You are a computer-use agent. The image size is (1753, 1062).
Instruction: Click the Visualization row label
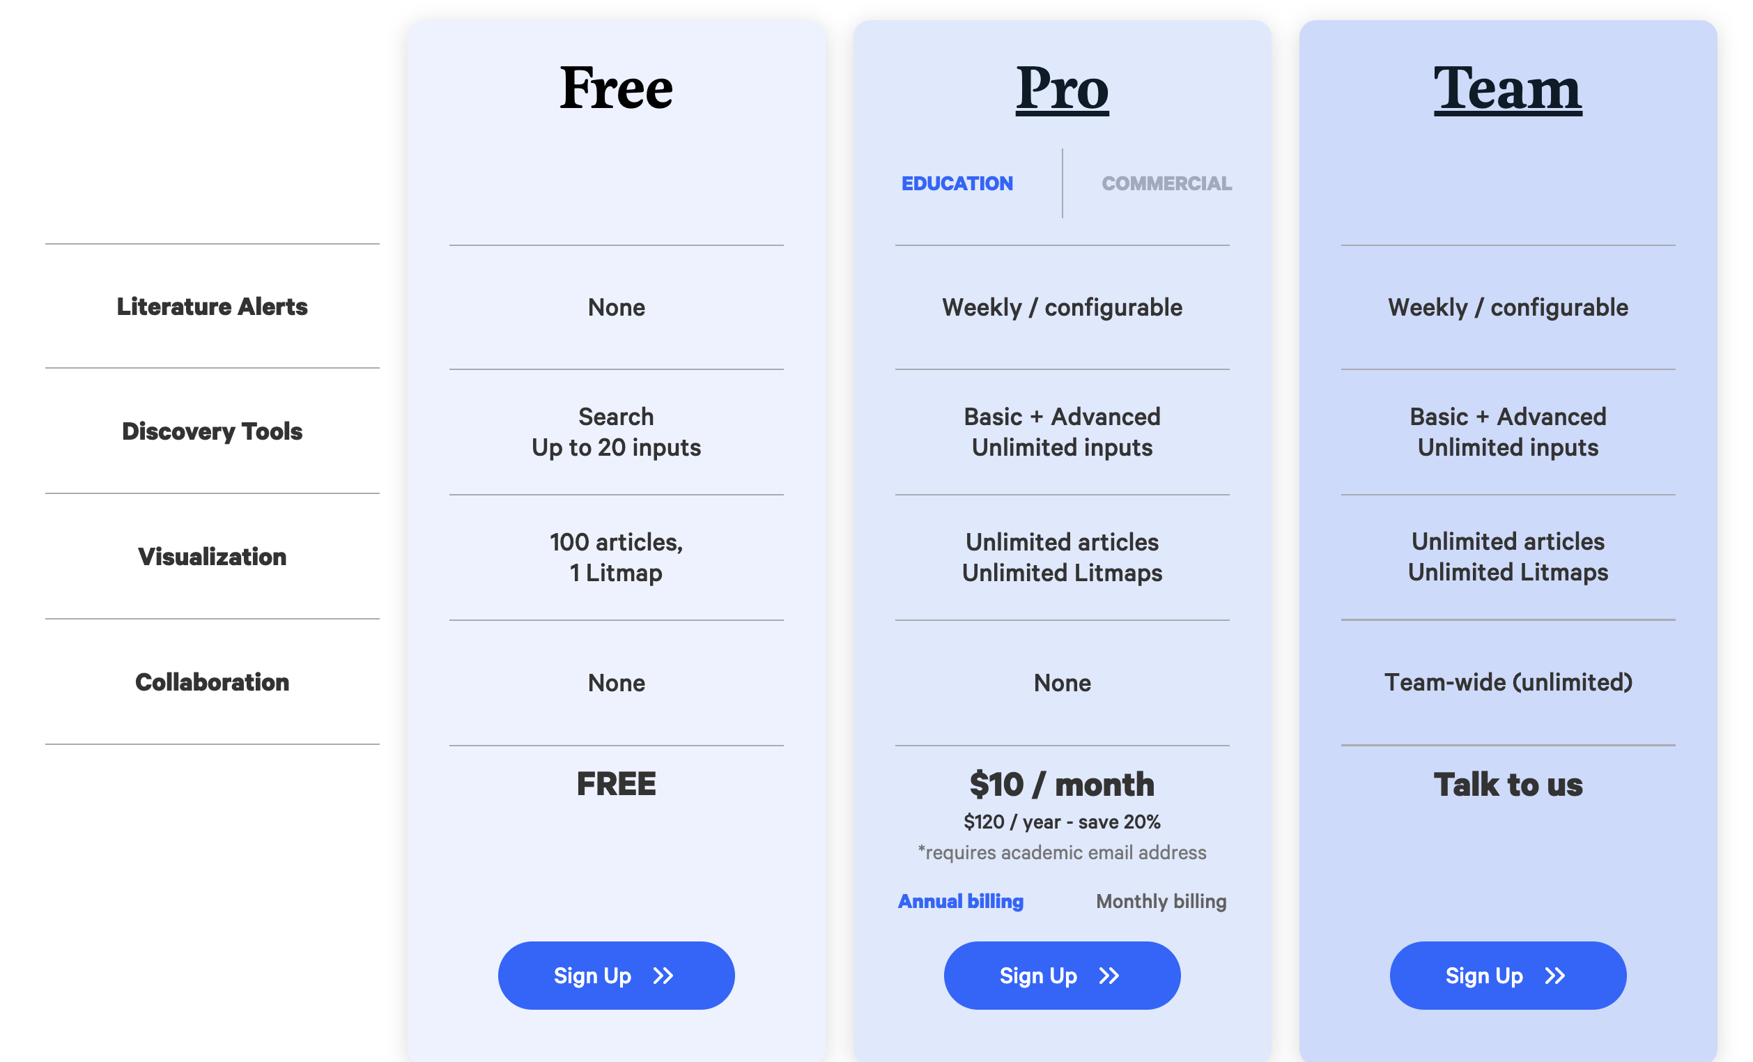pos(212,556)
